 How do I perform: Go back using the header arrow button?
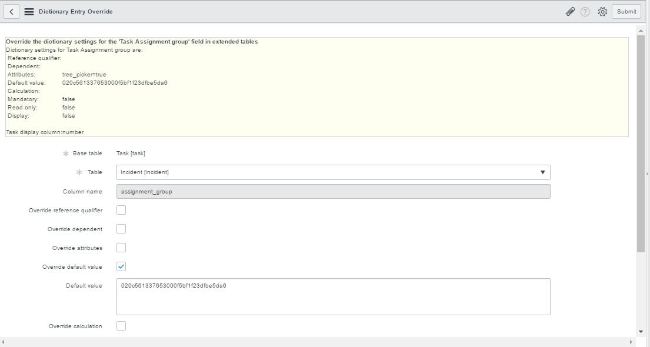pos(12,12)
